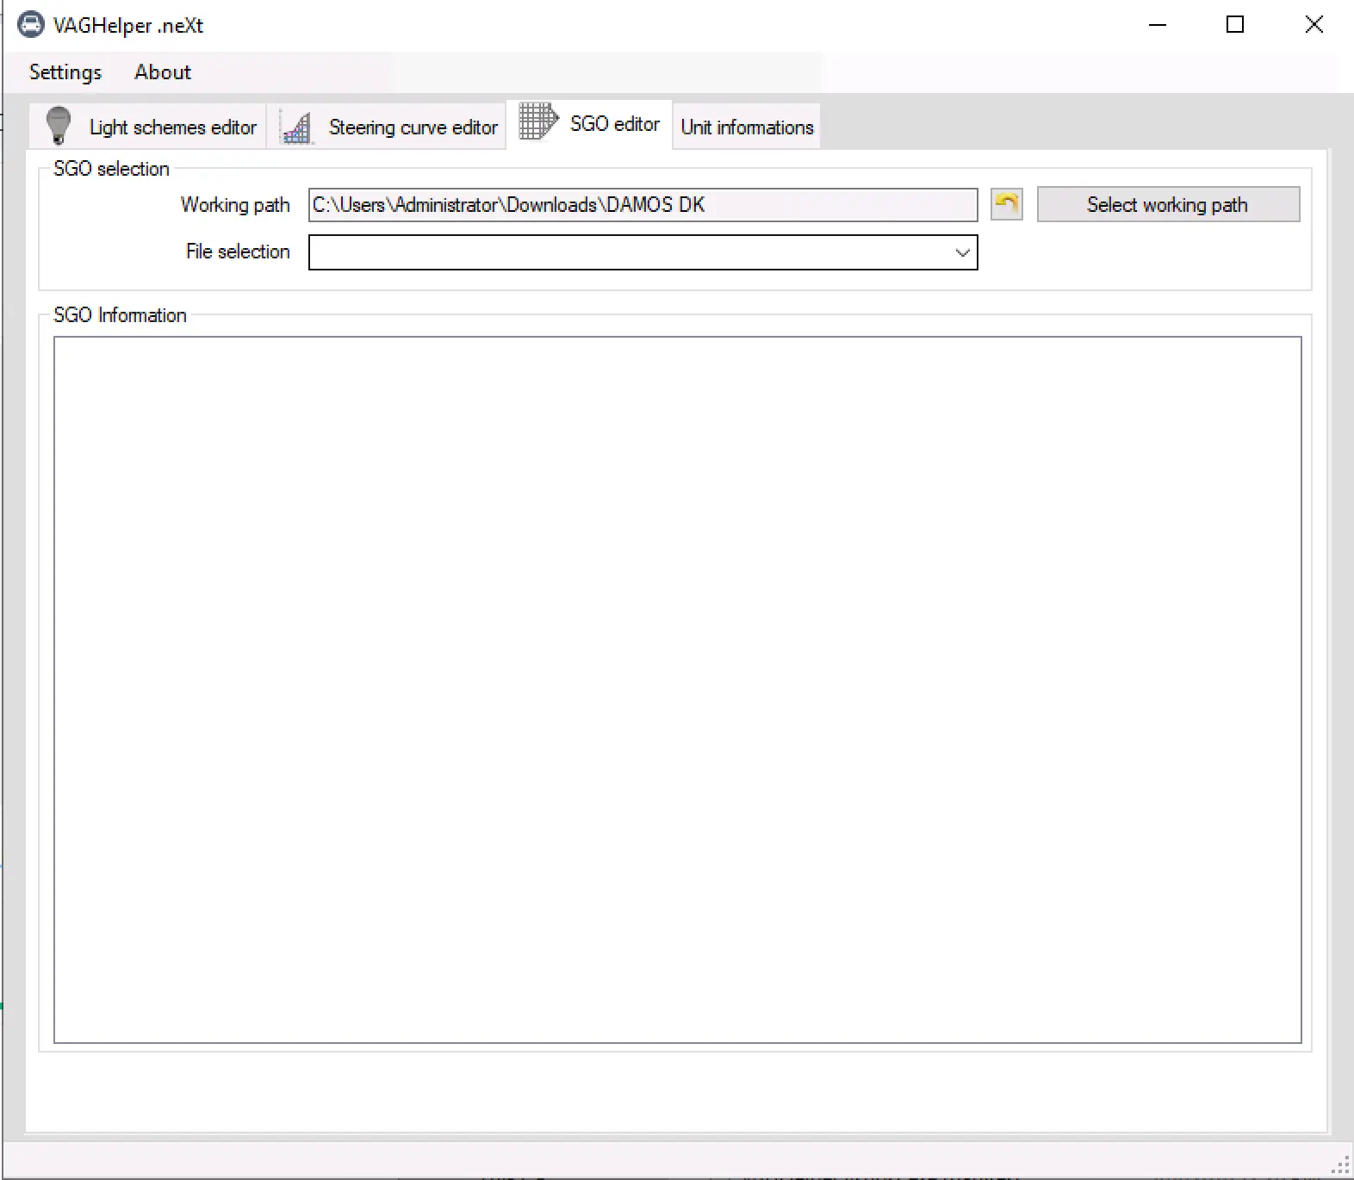Screen dimensions: 1354x1180
Task: Click inside the SGO Information text area
Action: pos(677,689)
